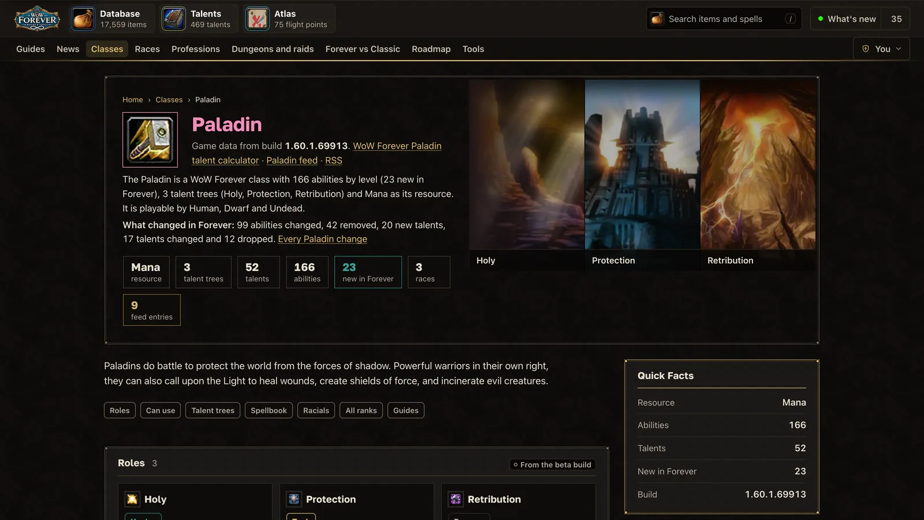Jump to Racials section chip

click(x=316, y=410)
